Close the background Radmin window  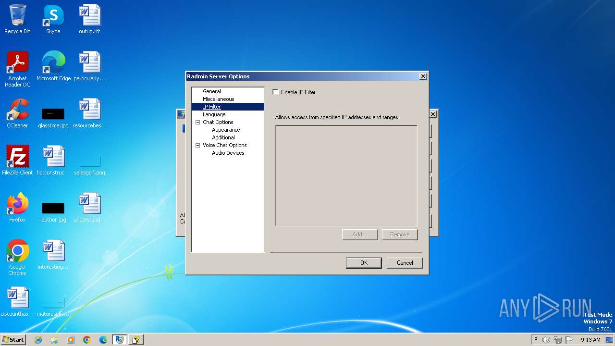433,114
